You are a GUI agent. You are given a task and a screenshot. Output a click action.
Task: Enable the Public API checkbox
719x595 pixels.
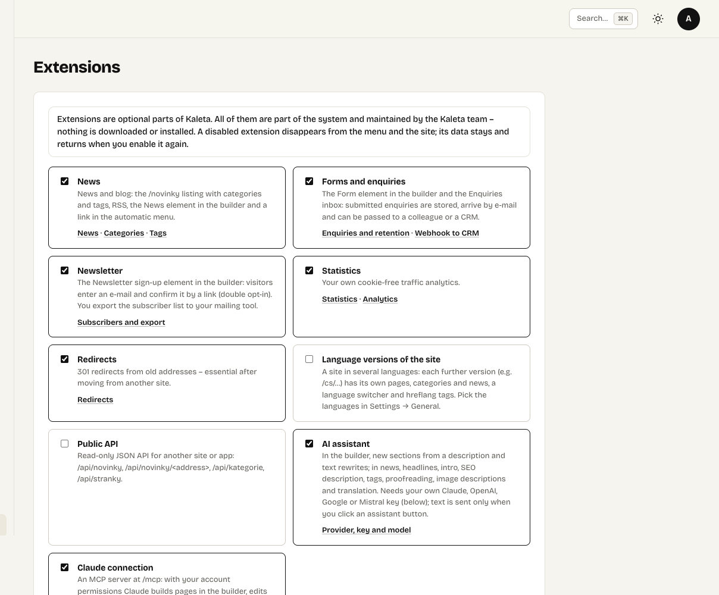pos(64,444)
